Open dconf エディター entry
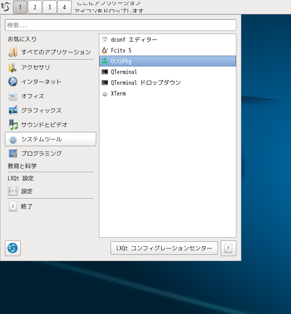Viewport: 291px width, 314px height. tap(167, 39)
